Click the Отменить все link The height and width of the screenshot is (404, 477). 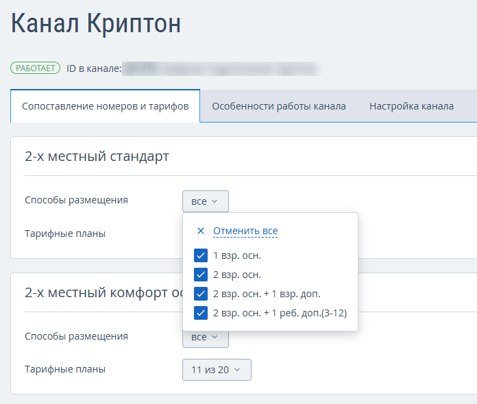(x=245, y=231)
